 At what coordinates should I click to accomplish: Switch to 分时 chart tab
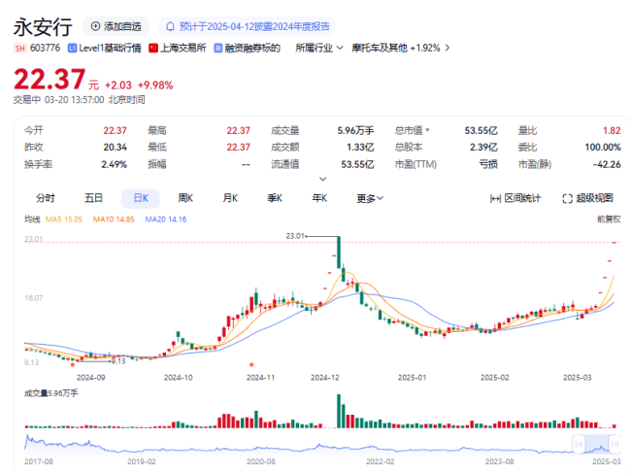tap(46, 198)
